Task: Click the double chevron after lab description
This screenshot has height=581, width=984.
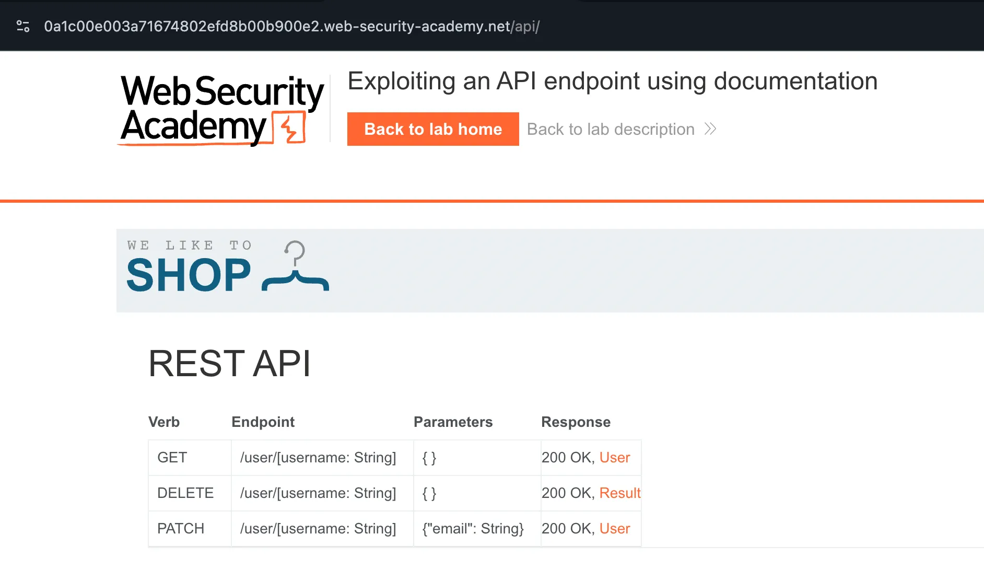Action: [x=710, y=129]
